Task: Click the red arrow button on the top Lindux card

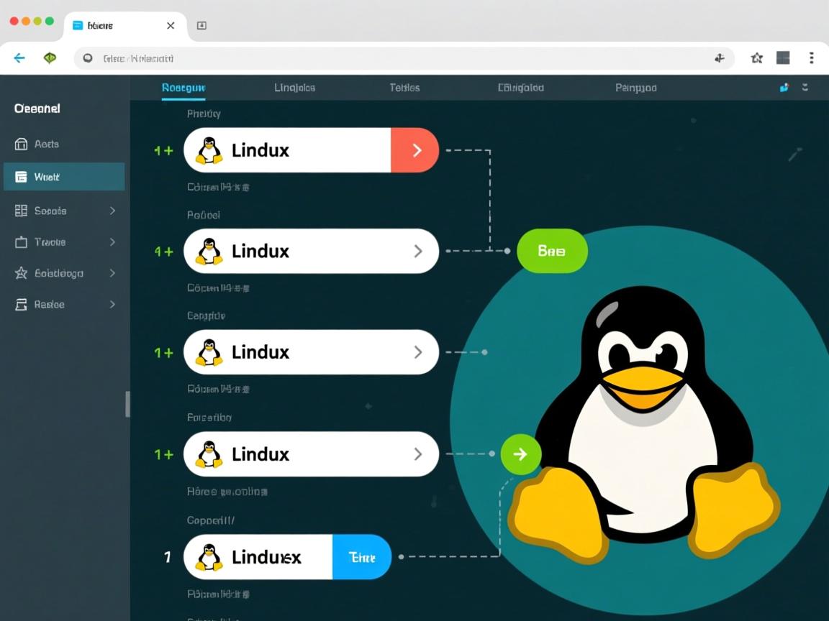Action: point(415,149)
